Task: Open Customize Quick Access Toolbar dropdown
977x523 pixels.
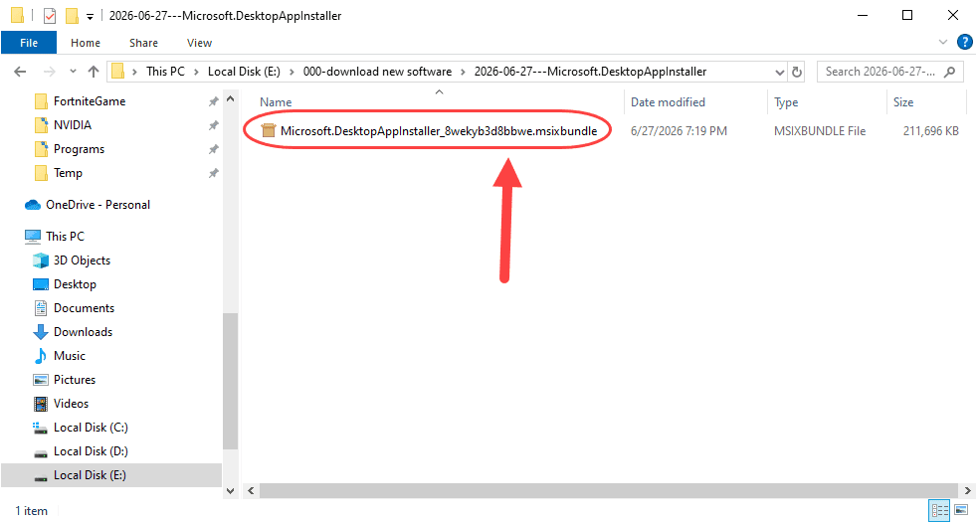Action: pyautogui.click(x=90, y=17)
